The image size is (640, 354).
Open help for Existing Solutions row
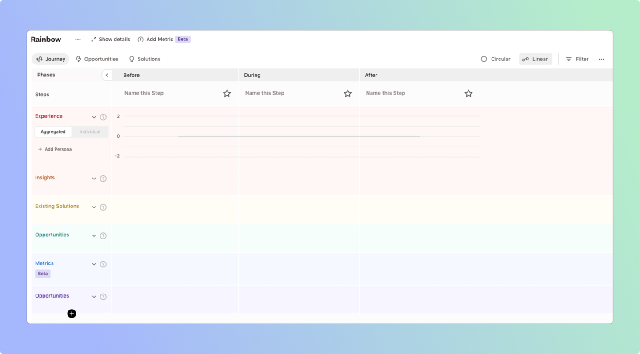[103, 207]
